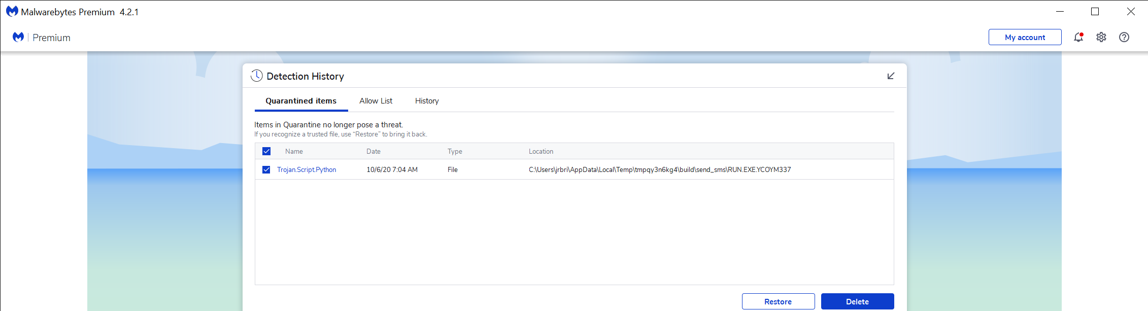1148x311 pixels.
Task: Click the RUN.EXE.YCOYM337 location path
Action: coord(660,169)
